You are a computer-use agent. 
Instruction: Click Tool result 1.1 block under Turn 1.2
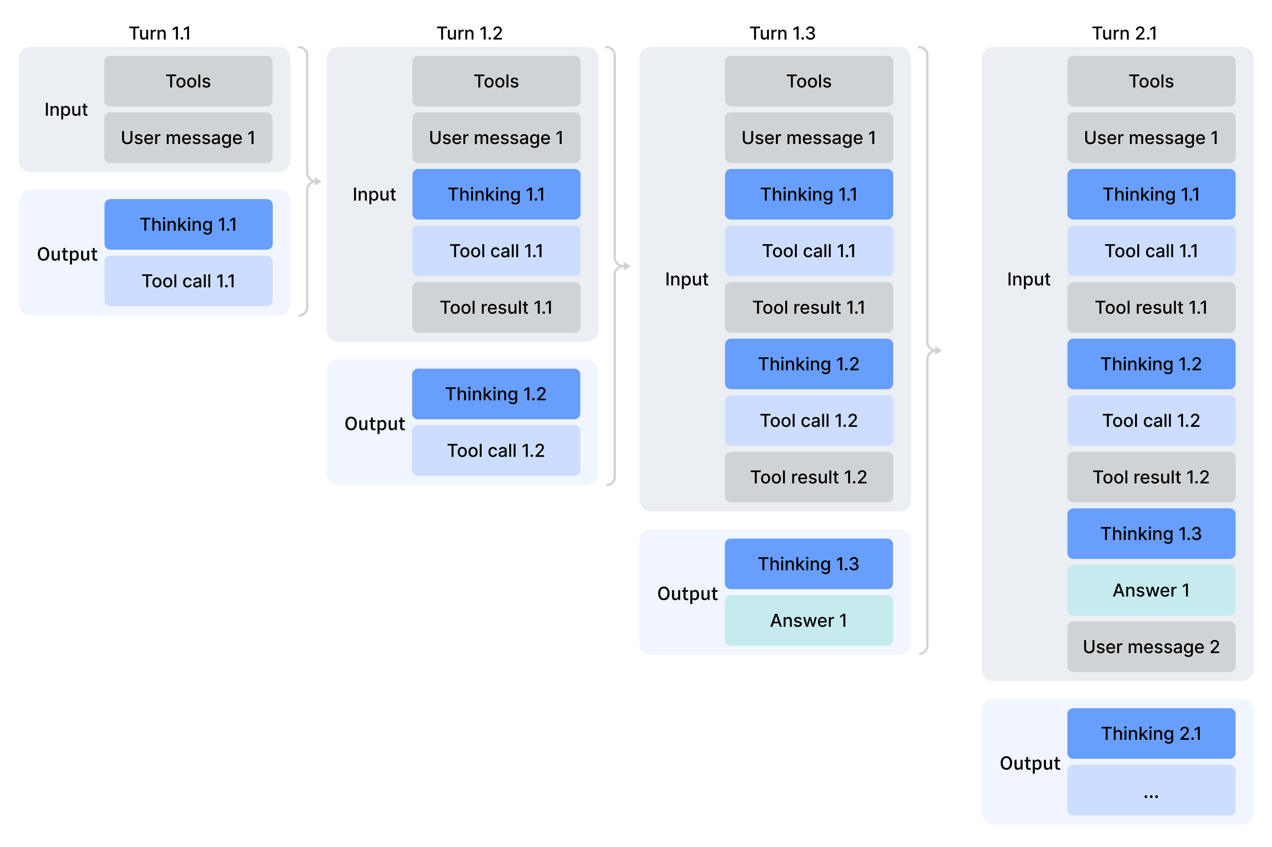(496, 307)
